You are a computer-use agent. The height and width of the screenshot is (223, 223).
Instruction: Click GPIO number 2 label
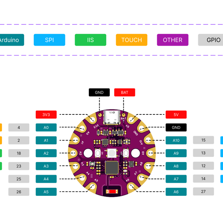click(19, 140)
